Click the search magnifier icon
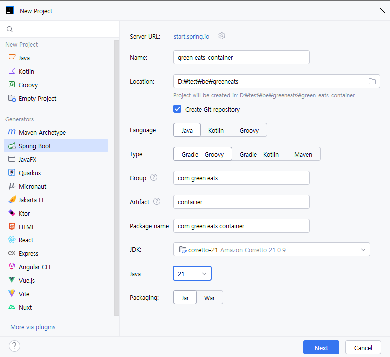This screenshot has width=390, height=357. (x=10, y=29)
